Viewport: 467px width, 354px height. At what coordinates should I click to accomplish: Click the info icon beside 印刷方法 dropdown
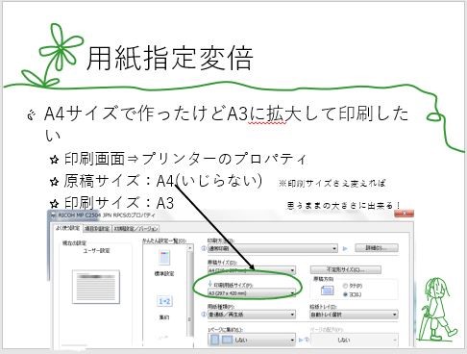tap(204, 248)
